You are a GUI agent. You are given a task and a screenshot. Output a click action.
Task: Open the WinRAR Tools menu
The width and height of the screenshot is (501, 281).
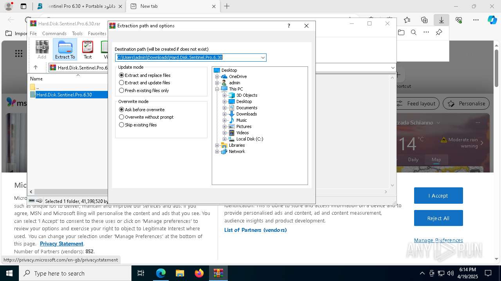click(x=77, y=34)
